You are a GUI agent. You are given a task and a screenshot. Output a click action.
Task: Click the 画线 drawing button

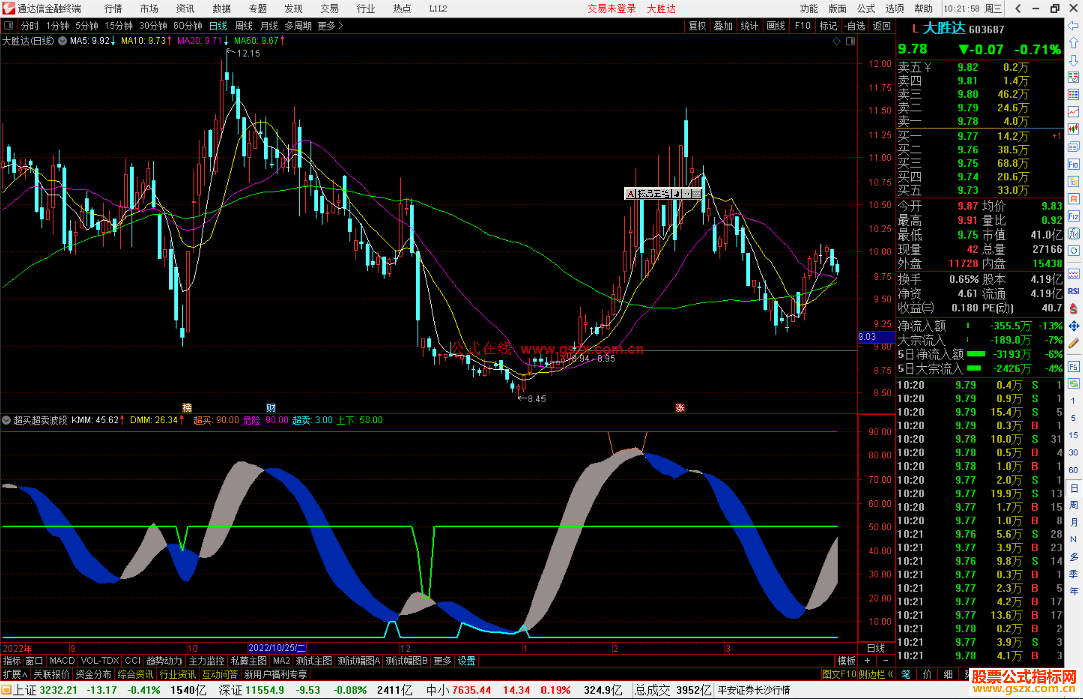pos(776,26)
